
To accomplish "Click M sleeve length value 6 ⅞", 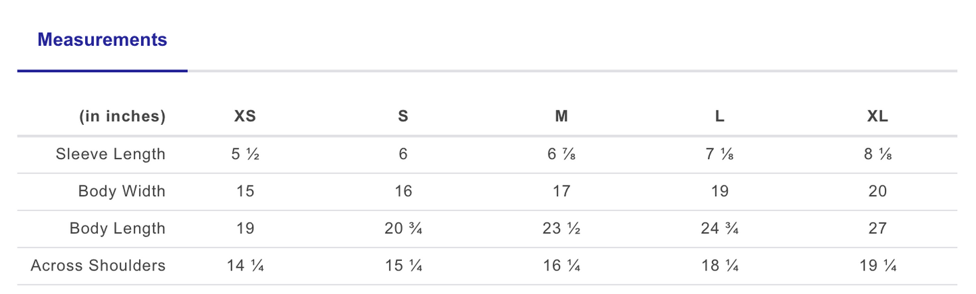I will pyautogui.click(x=561, y=154).
